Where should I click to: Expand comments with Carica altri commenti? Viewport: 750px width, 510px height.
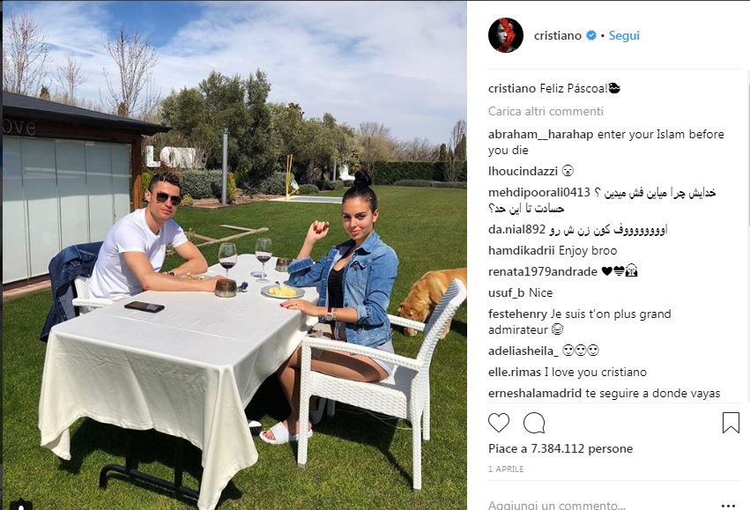click(546, 111)
